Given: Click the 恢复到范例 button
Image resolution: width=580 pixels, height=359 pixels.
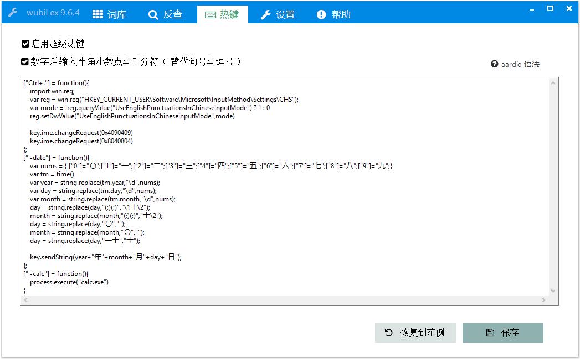Looking at the screenshot, I should click(415, 332).
